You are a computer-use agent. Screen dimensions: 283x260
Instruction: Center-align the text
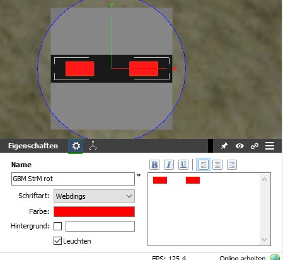click(x=217, y=165)
